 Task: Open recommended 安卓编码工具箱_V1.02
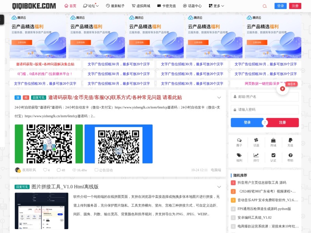(x=255, y=217)
